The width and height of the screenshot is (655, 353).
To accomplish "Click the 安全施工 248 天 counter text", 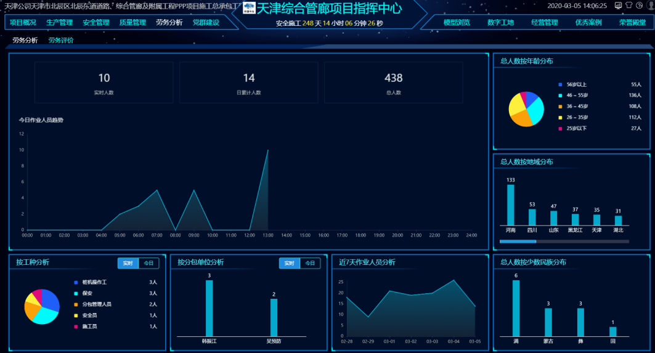I will coord(330,23).
